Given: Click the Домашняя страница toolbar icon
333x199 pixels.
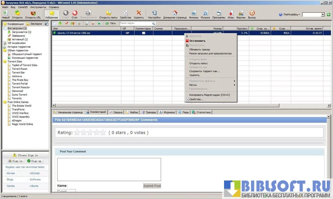Looking at the screenshot, I should 174,14.
